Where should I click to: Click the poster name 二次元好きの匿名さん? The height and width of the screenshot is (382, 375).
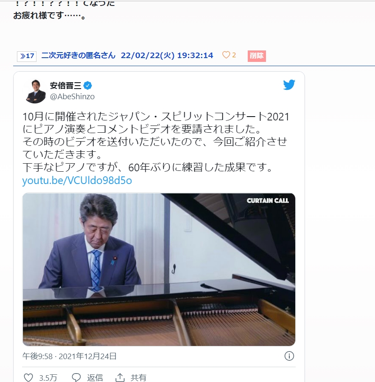click(x=78, y=55)
